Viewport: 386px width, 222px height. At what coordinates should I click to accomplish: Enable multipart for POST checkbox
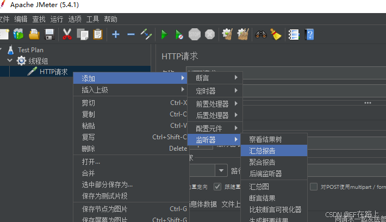(313, 187)
